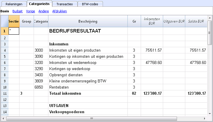Click the horizontal scrollbar right arrow

point(204,118)
